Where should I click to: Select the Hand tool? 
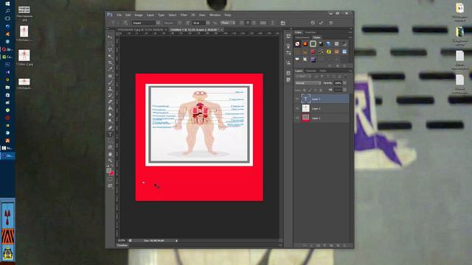110,154
